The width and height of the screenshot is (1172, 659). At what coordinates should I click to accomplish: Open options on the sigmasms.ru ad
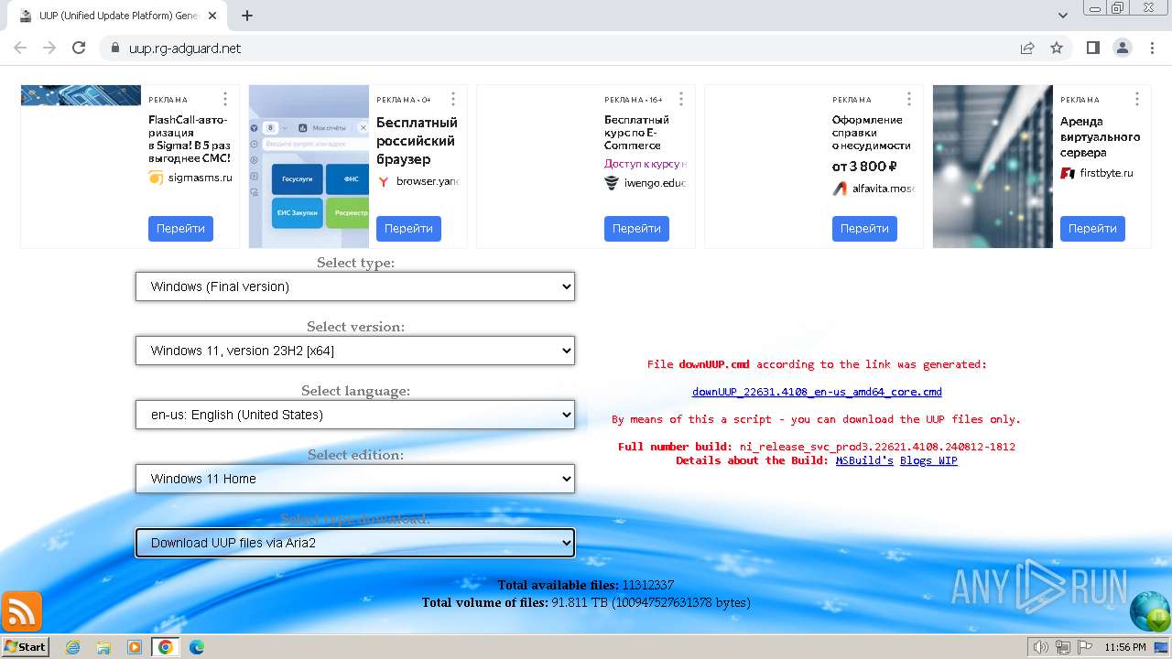(225, 99)
